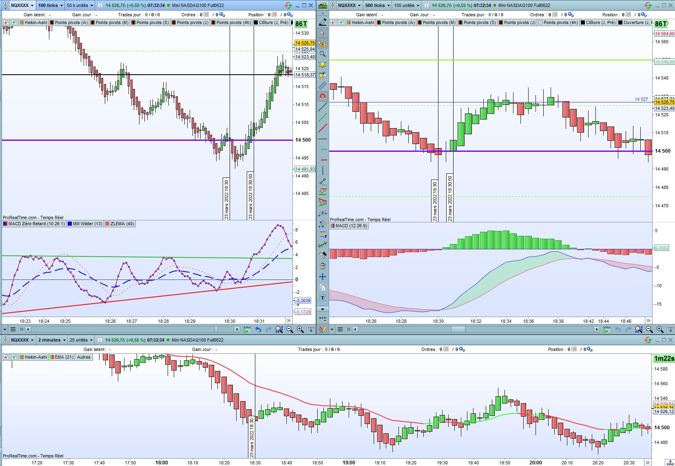Choose the magnifier tool in drawing toolbar
The width and height of the screenshot is (675, 466).
[x=323, y=54]
